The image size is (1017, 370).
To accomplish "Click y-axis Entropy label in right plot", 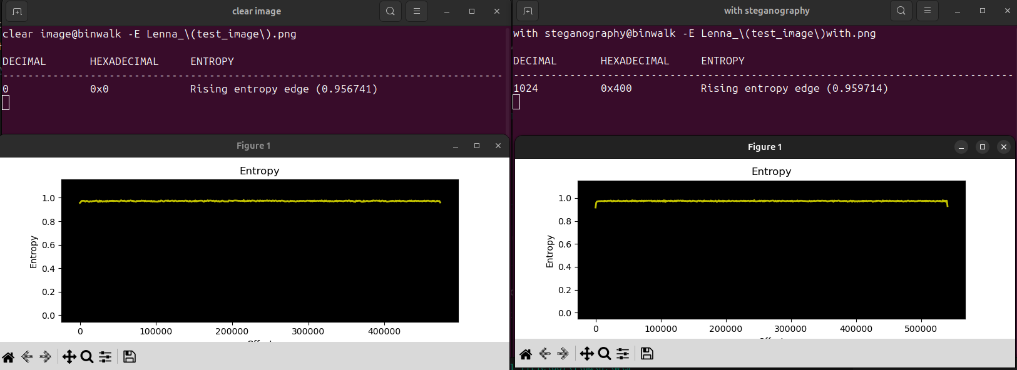I will pyautogui.click(x=549, y=251).
